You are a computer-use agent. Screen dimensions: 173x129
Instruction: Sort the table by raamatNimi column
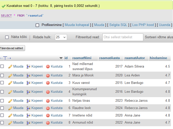[82, 58]
